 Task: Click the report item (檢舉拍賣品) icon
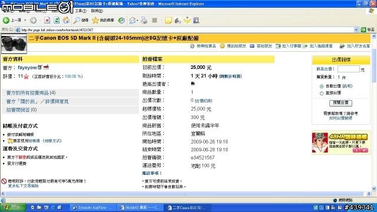coord(192,46)
